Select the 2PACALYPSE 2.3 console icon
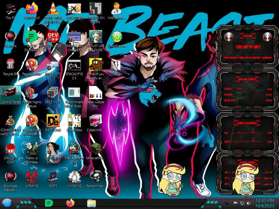 point(74,69)
